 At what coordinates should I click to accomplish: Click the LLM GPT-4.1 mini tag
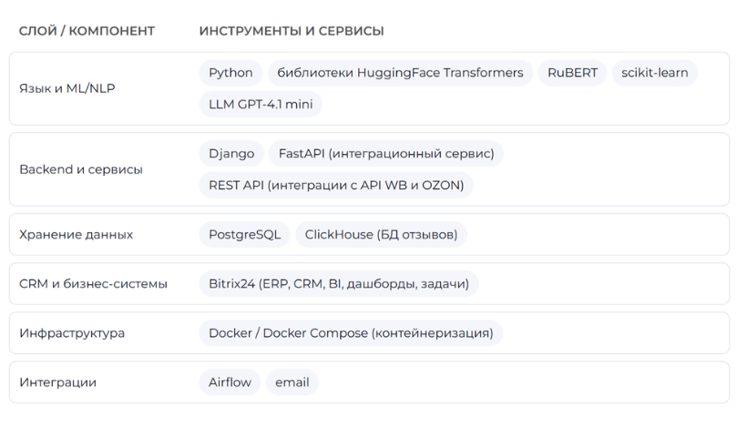(260, 104)
